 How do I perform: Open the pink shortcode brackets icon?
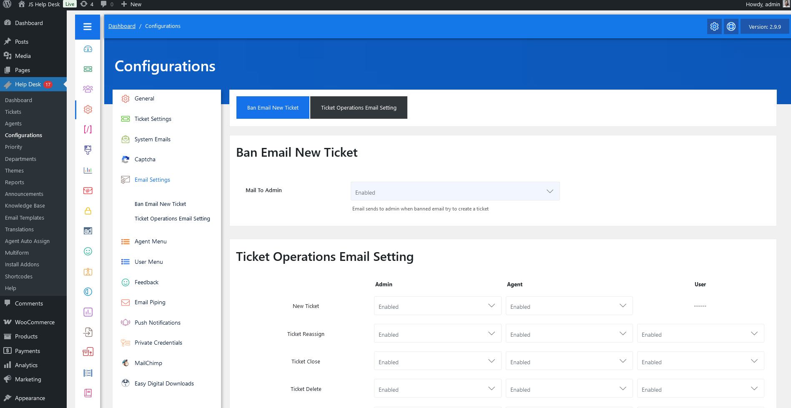pyautogui.click(x=88, y=129)
